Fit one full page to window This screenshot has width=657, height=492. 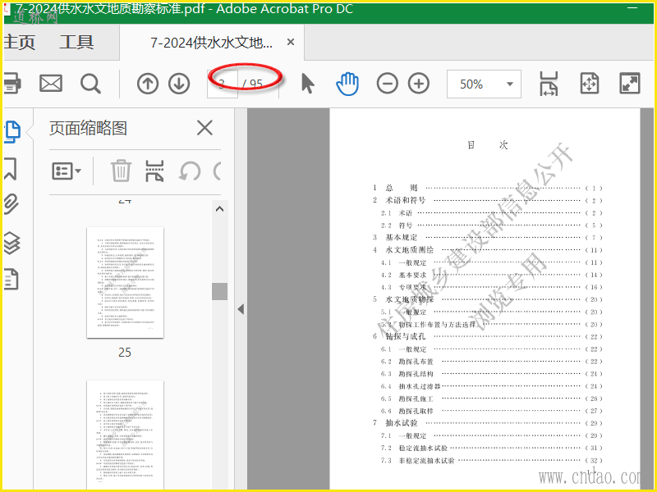589,84
